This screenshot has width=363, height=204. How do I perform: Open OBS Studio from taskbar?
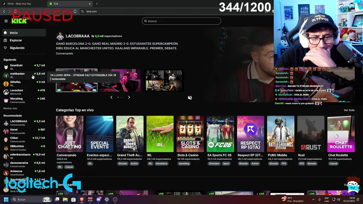coord(115,199)
